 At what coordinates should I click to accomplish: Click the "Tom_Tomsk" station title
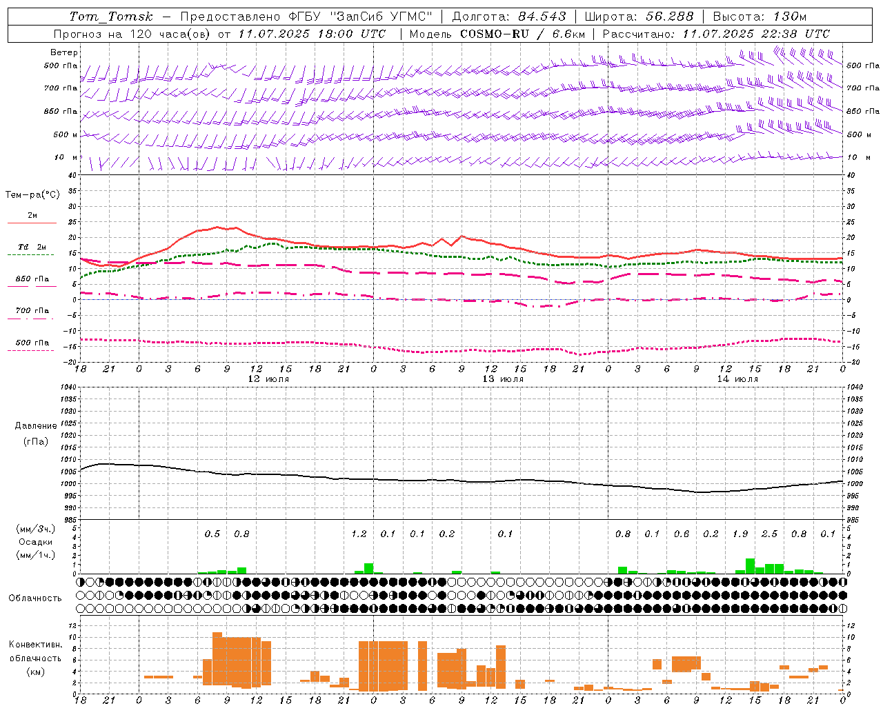(x=111, y=17)
